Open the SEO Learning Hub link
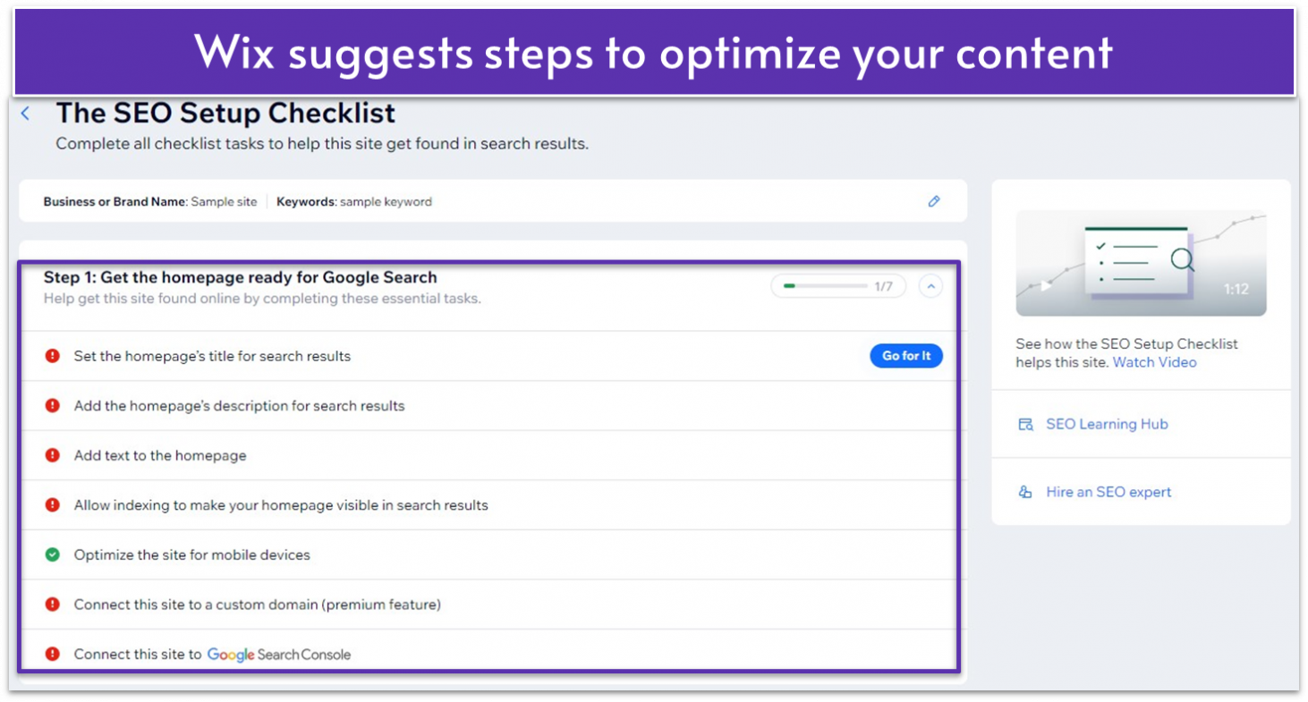 coord(1107,424)
